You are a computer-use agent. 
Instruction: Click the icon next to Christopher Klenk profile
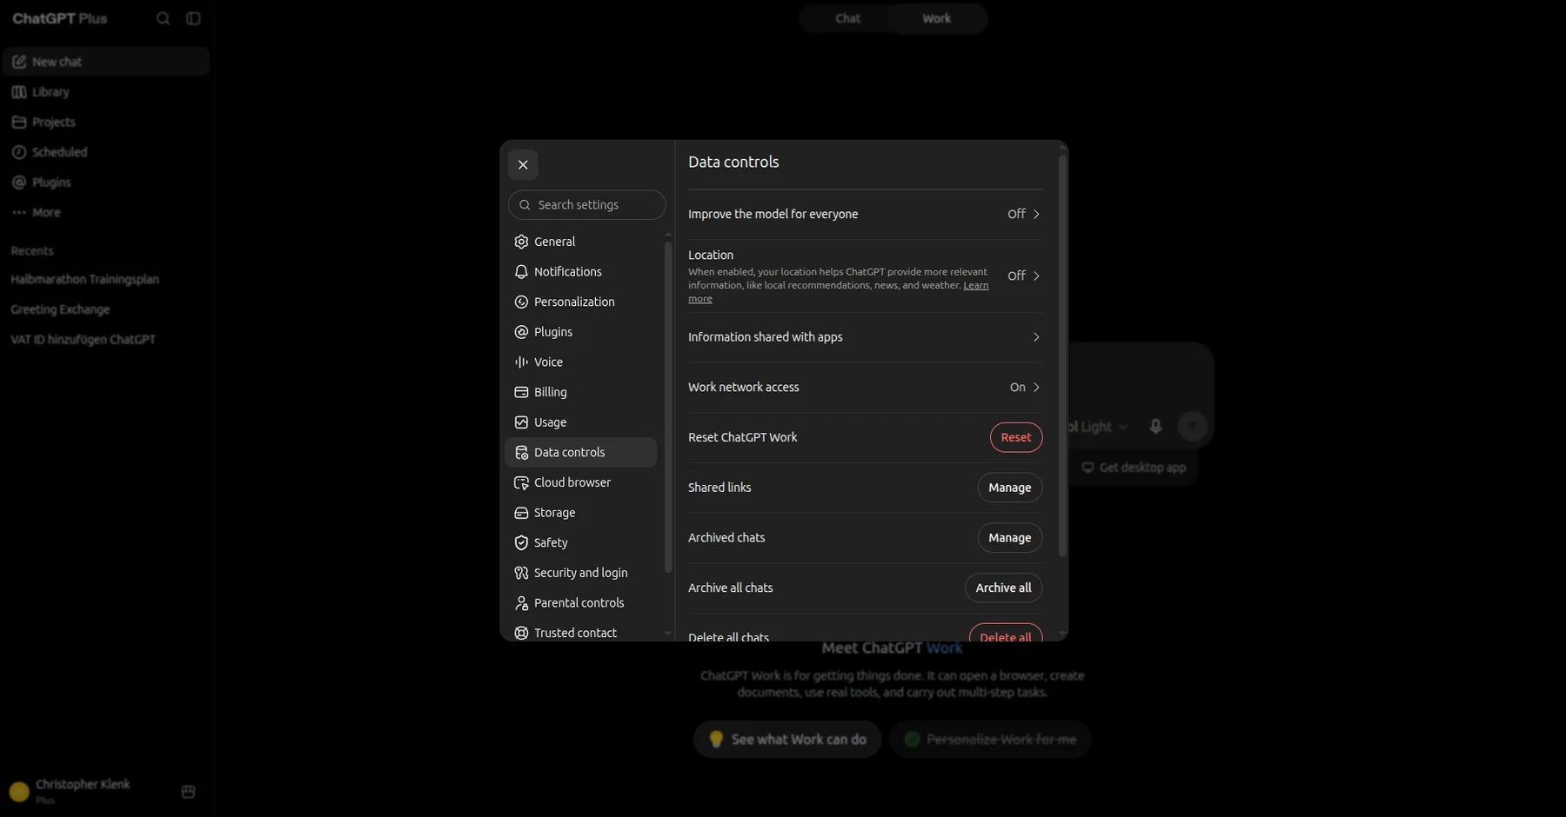pos(188,792)
